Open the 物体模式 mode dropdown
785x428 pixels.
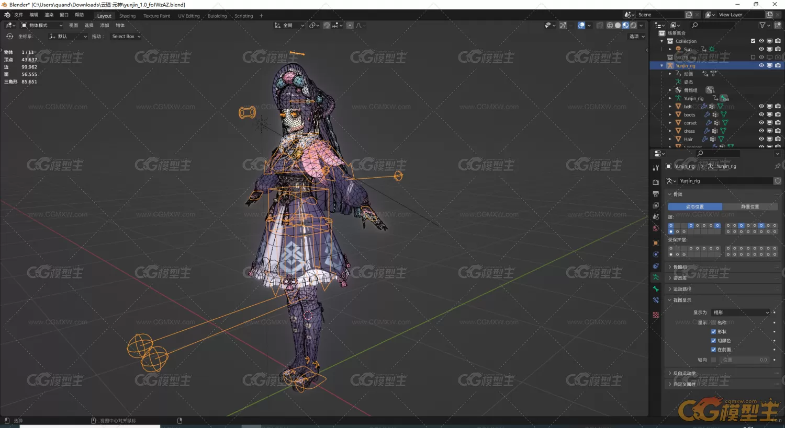[x=42, y=25]
